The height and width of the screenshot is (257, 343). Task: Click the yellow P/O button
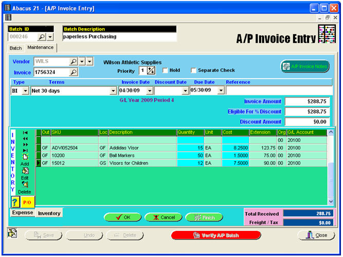click(27, 202)
